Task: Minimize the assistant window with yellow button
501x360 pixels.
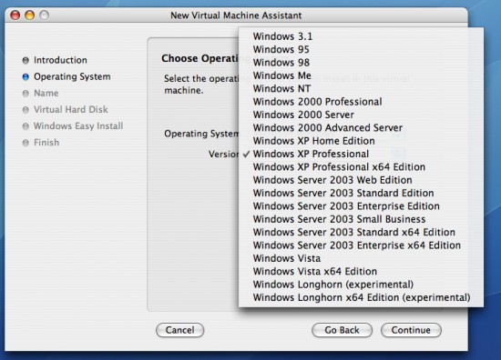Action: click(30, 15)
